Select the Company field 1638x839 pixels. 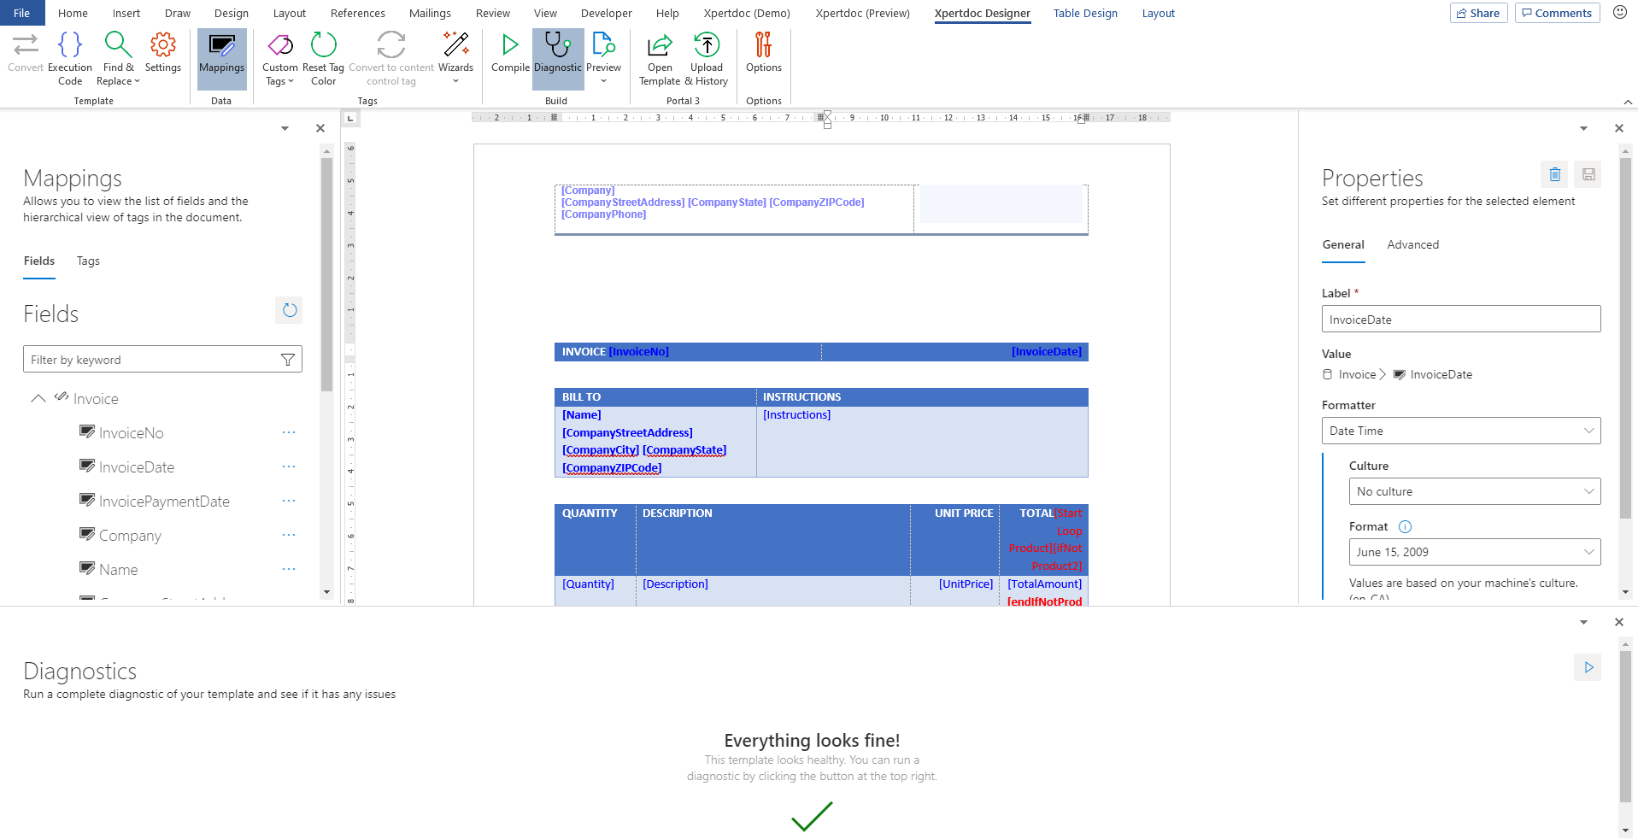(x=130, y=536)
